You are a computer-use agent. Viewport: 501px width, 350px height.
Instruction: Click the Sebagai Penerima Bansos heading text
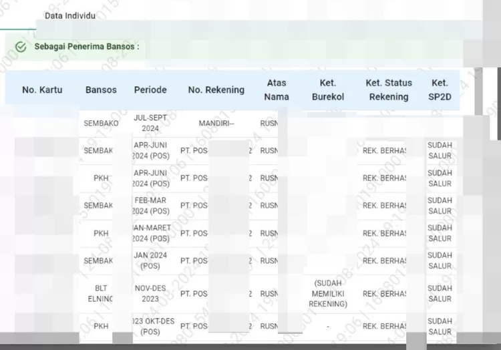pyautogui.click(x=87, y=47)
